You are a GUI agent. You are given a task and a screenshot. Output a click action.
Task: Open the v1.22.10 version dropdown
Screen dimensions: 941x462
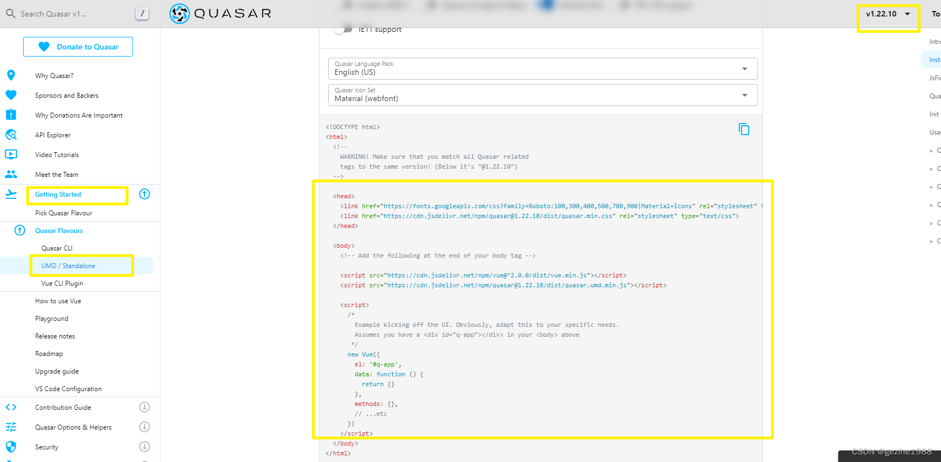[x=888, y=14]
